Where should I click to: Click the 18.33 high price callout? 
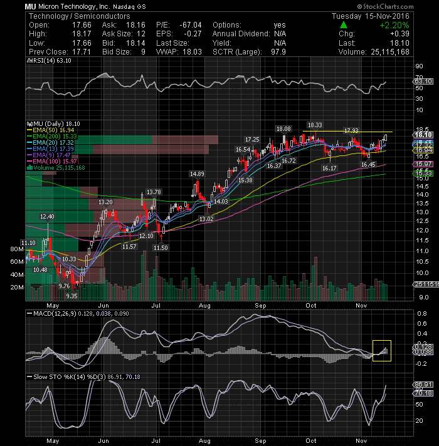coord(315,125)
